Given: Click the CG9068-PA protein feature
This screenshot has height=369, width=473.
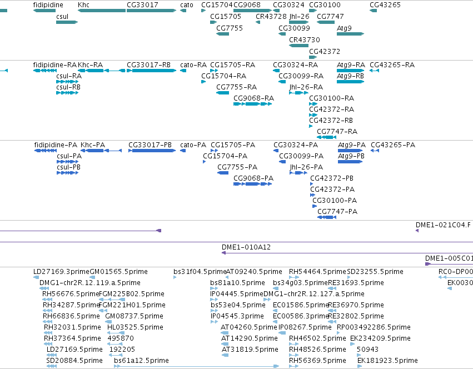Looking at the screenshot, I should 253,184.
